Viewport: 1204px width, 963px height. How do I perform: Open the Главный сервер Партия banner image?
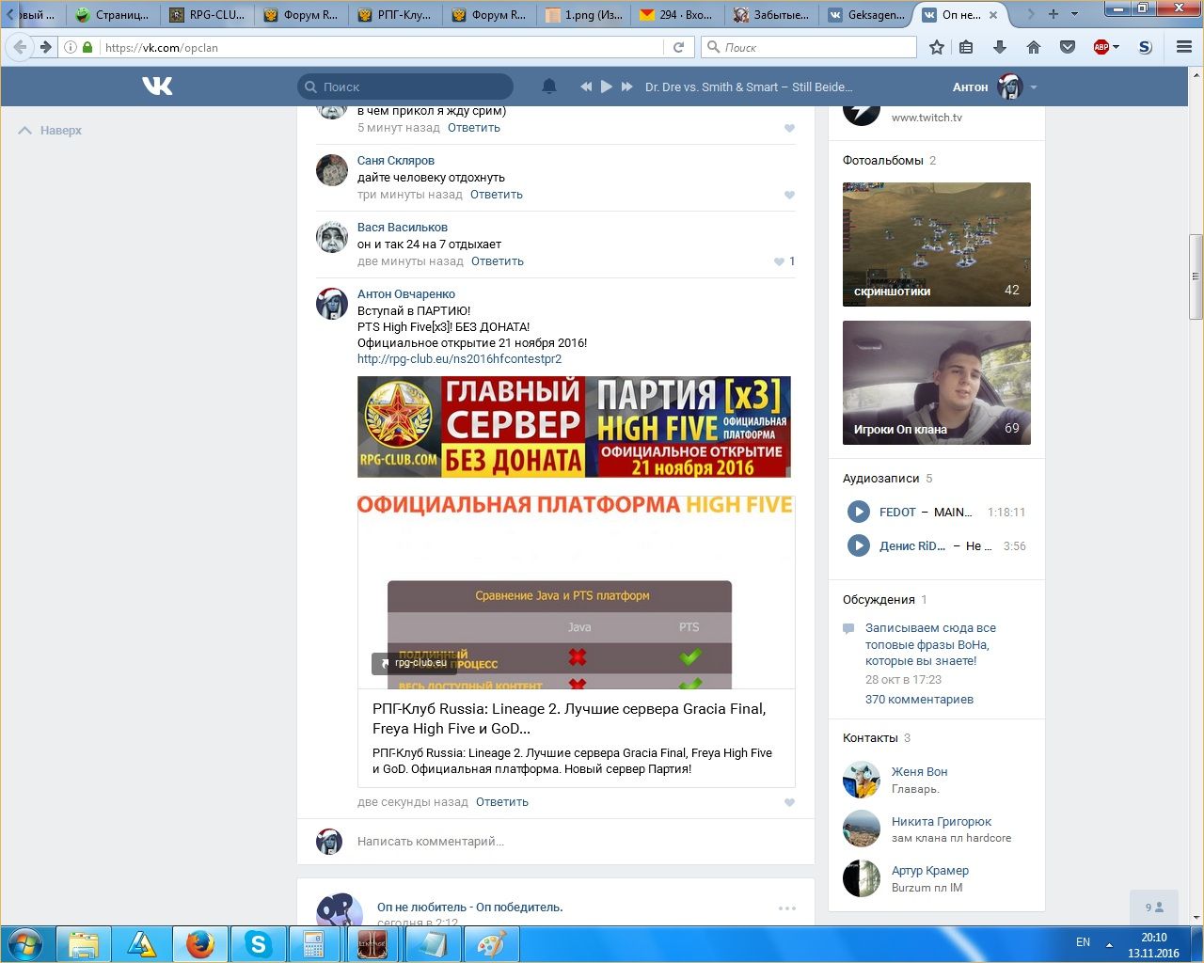(574, 427)
